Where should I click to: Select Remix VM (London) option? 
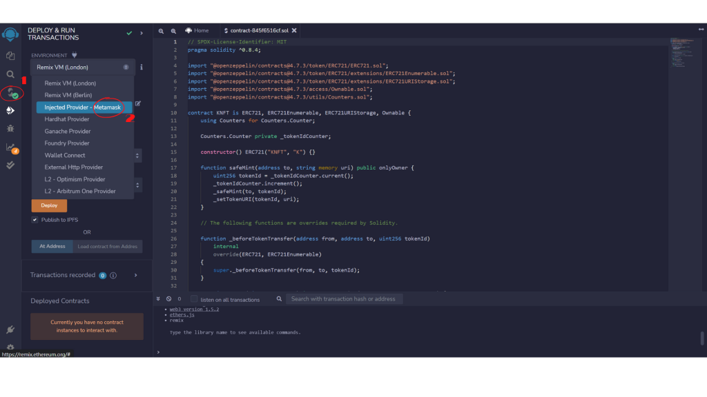click(x=70, y=83)
